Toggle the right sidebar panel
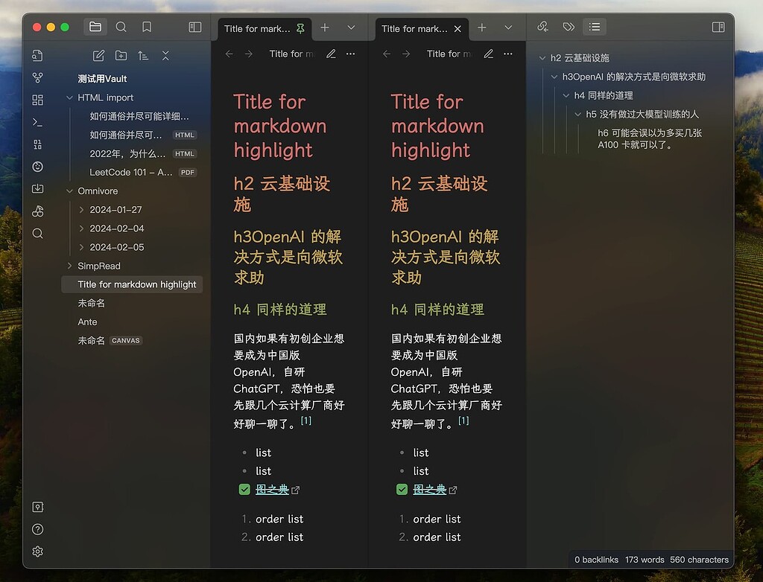 coord(718,27)
